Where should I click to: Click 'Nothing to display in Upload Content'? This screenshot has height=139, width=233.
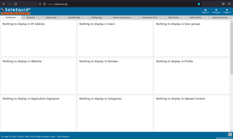point(180,99)
